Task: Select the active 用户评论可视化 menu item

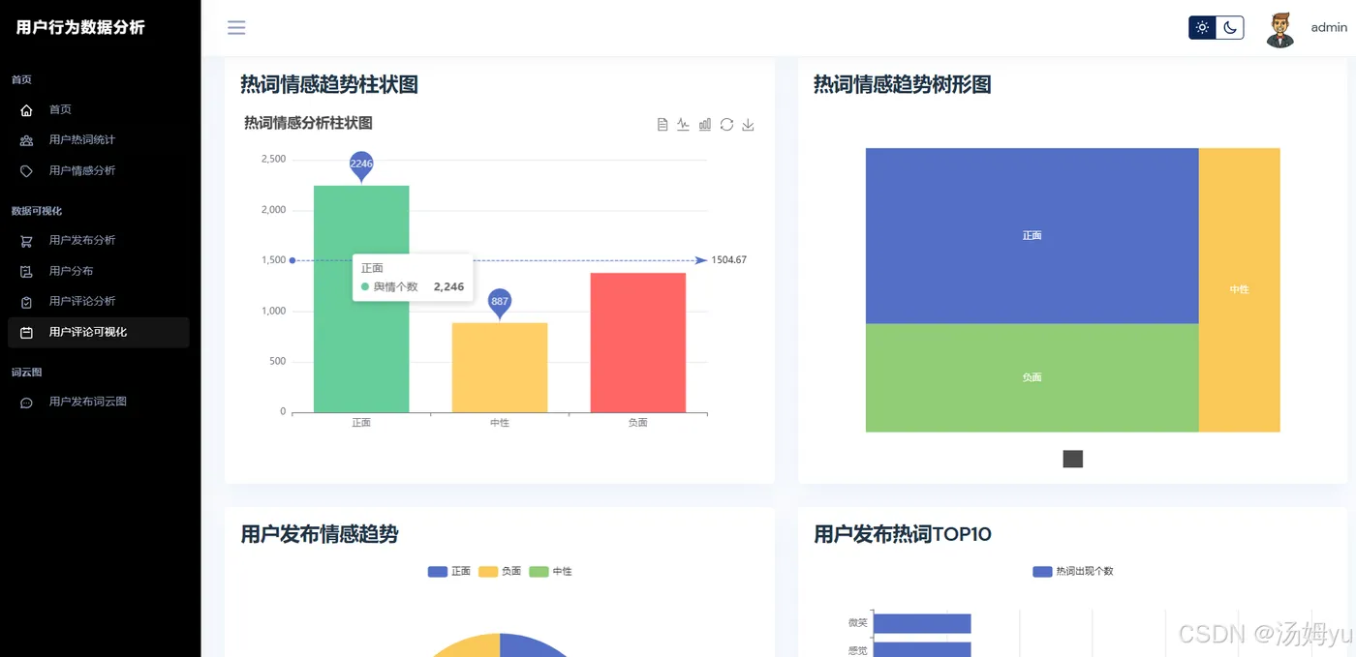Action: click(98, 332)
